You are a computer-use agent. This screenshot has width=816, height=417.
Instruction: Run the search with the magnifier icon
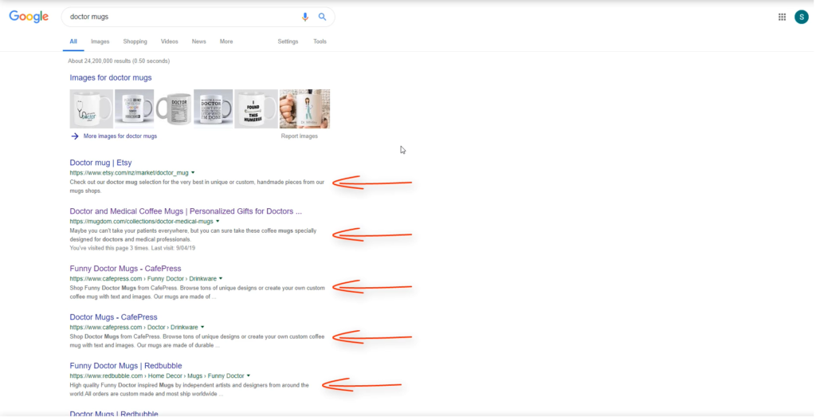point(323,17)
